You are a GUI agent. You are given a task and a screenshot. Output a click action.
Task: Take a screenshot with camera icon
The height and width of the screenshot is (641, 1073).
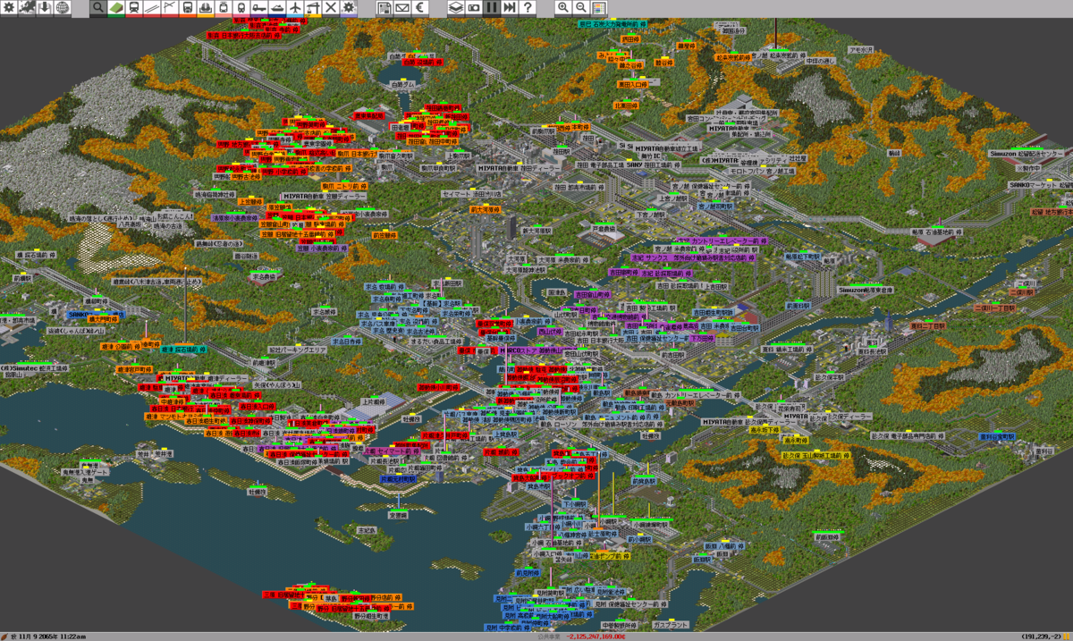(473, 8)
